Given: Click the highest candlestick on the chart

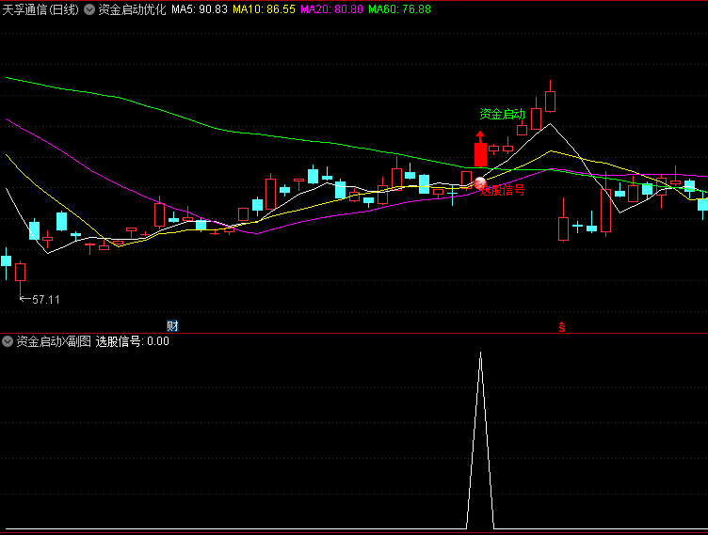Looking at the screenshot, I should point(550,100).
